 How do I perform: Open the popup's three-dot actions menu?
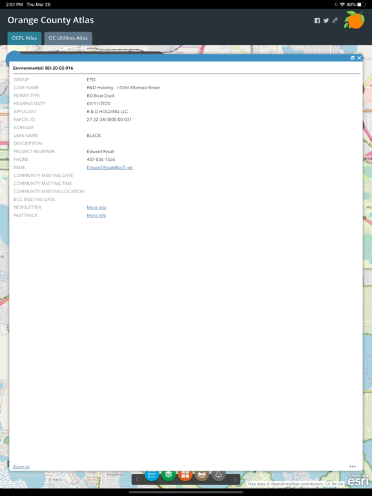tap(353, 466)
